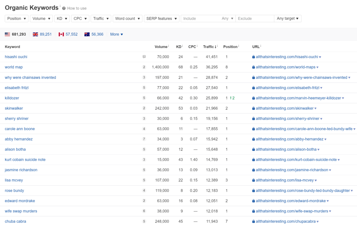Open the How to use link

pyautogui.click(x=77, y=8)
